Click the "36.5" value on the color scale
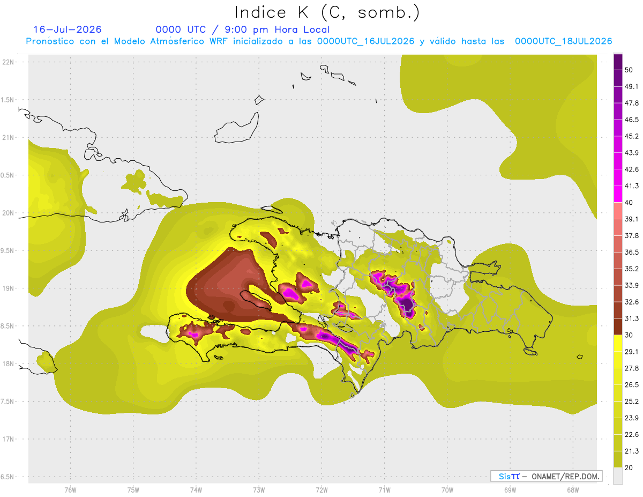This screenshot has height=497, width=643. [632, 252]
